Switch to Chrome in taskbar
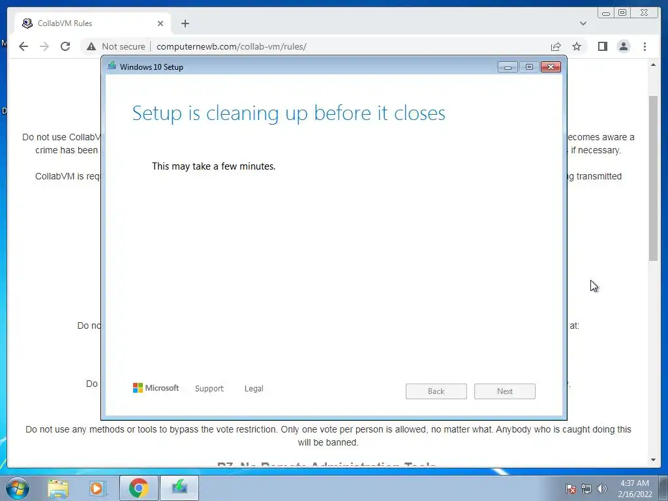Viewport: 668px width, 501px height. (x=138, y=488)
